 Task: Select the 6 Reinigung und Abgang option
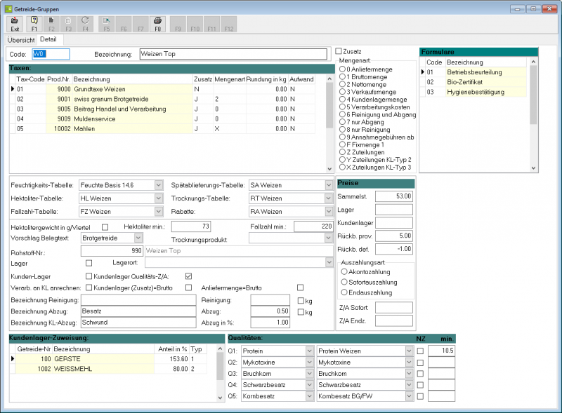342,114
